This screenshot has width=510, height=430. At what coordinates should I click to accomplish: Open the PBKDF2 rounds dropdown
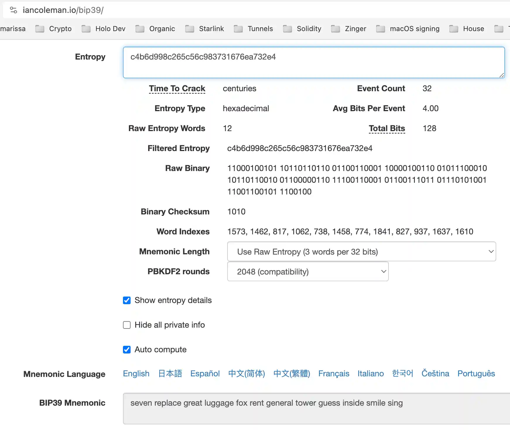[308, 272]
